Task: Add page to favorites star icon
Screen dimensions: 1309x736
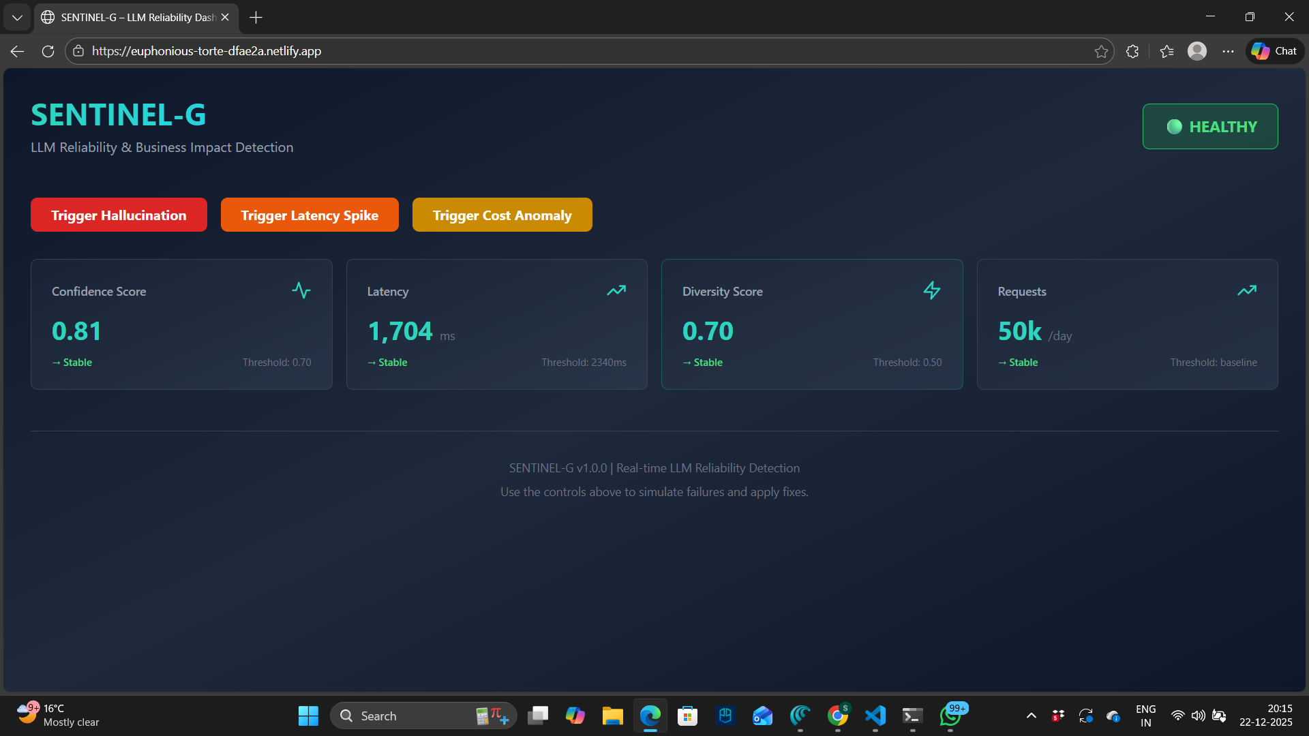Action: 1101,51
